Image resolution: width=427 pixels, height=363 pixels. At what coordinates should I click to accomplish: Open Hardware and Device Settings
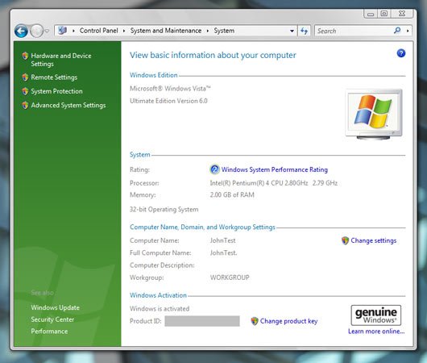61,60
